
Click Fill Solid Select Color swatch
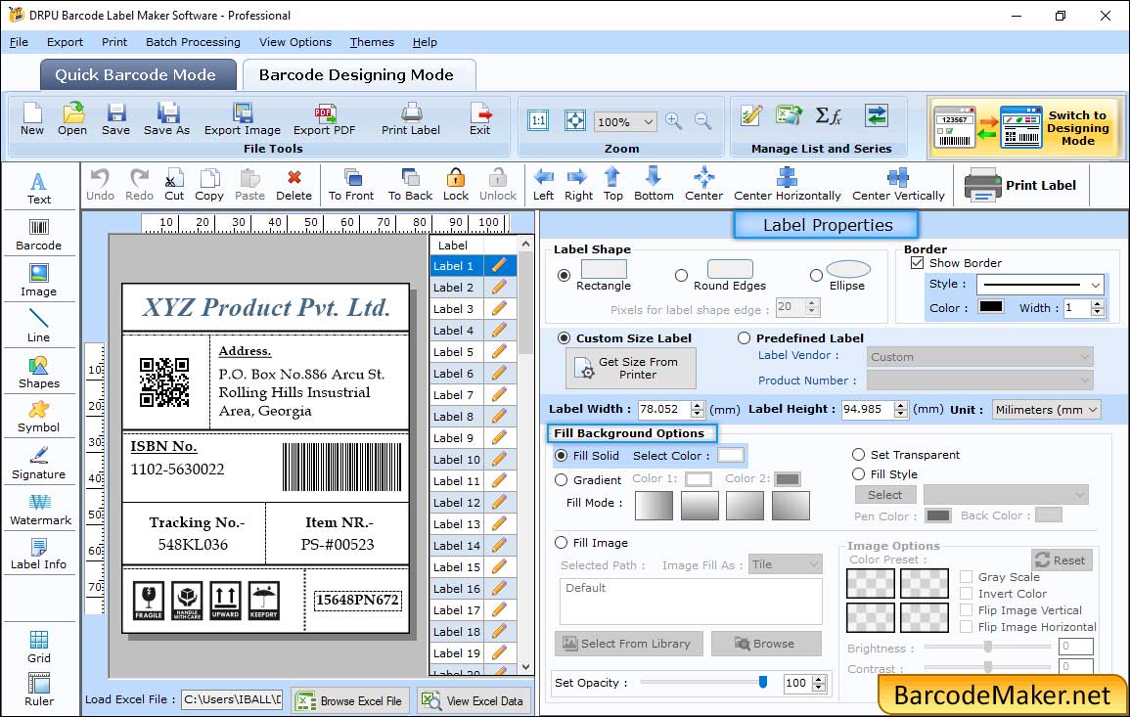click(x=730, y=455)
